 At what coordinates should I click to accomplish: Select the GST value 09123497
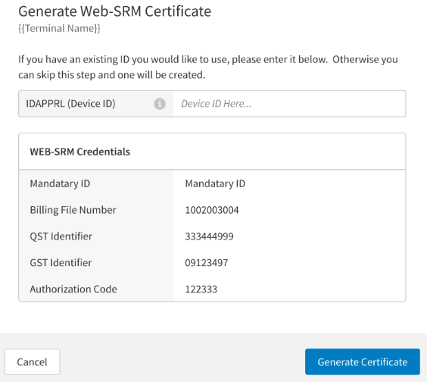(x=207, y=263)
